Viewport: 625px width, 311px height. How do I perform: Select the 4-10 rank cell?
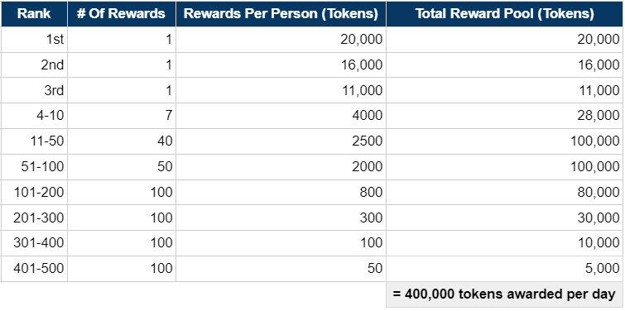34,116
